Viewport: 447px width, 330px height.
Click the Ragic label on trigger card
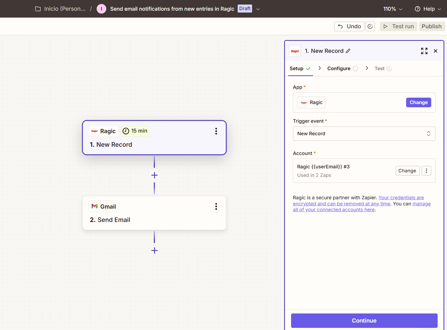[103, 131]
